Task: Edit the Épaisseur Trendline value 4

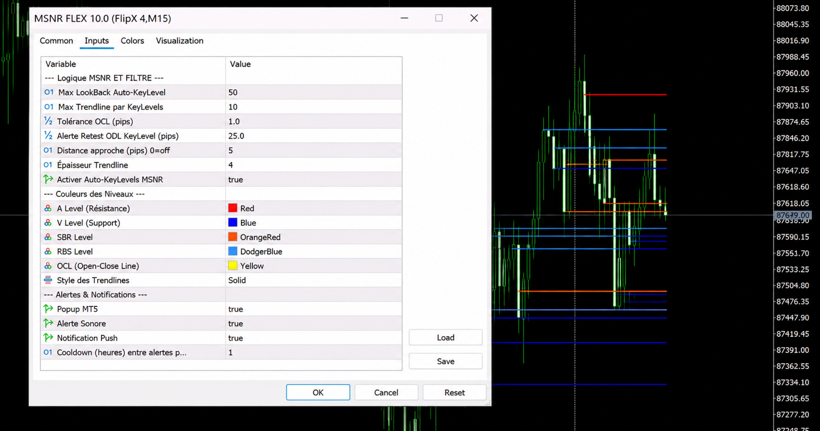Action: 313,165
